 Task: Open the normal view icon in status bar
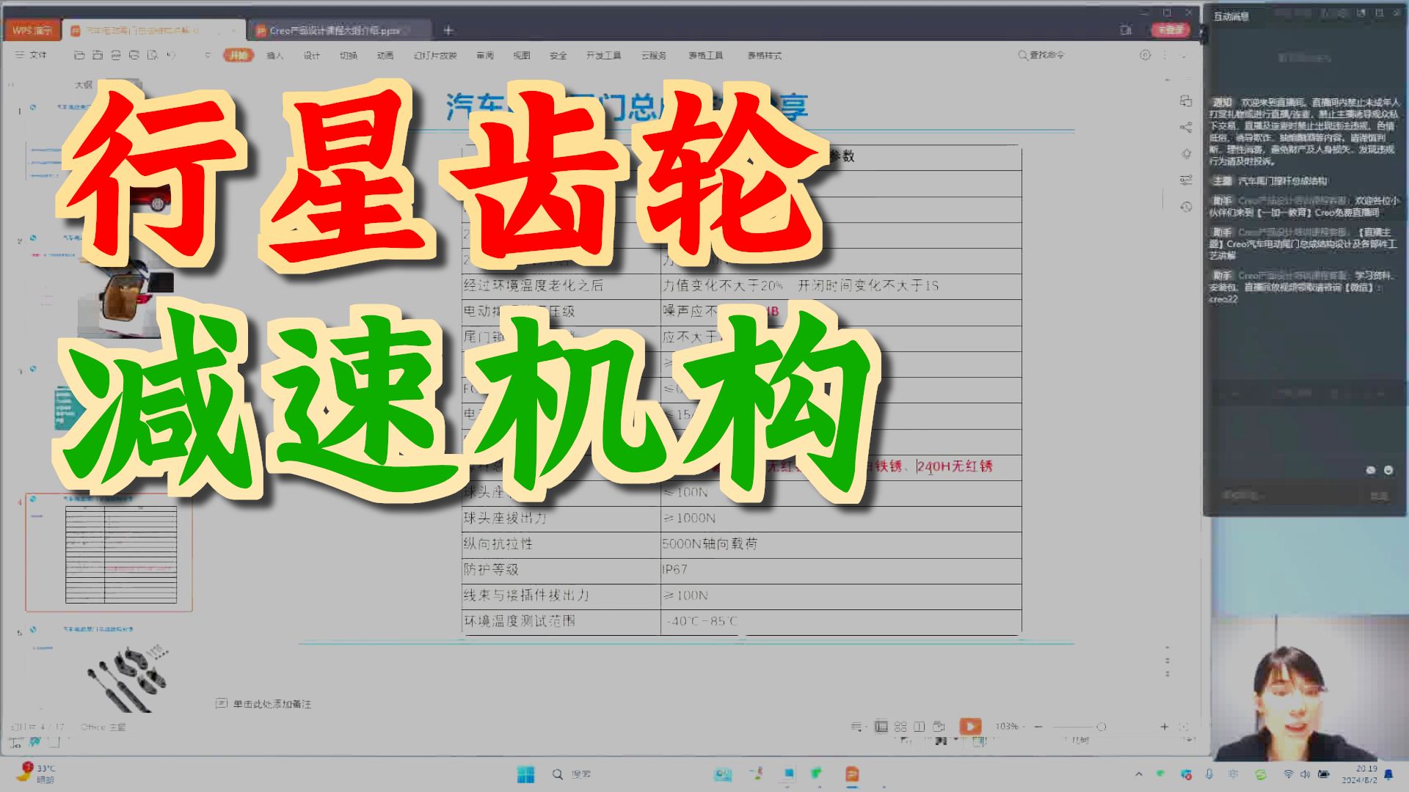[x=881, y=727]
